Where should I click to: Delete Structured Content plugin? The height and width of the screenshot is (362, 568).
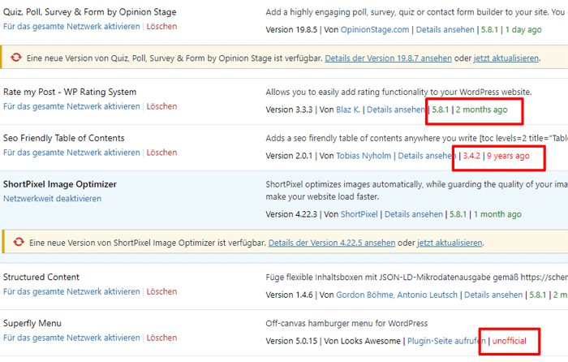pos(161,291)
